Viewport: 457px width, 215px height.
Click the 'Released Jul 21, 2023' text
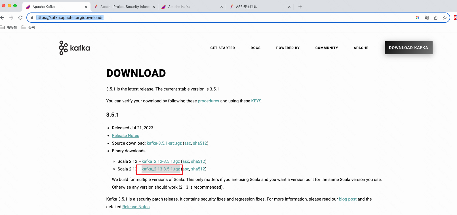pyautogui.click(x=132, y=128)
